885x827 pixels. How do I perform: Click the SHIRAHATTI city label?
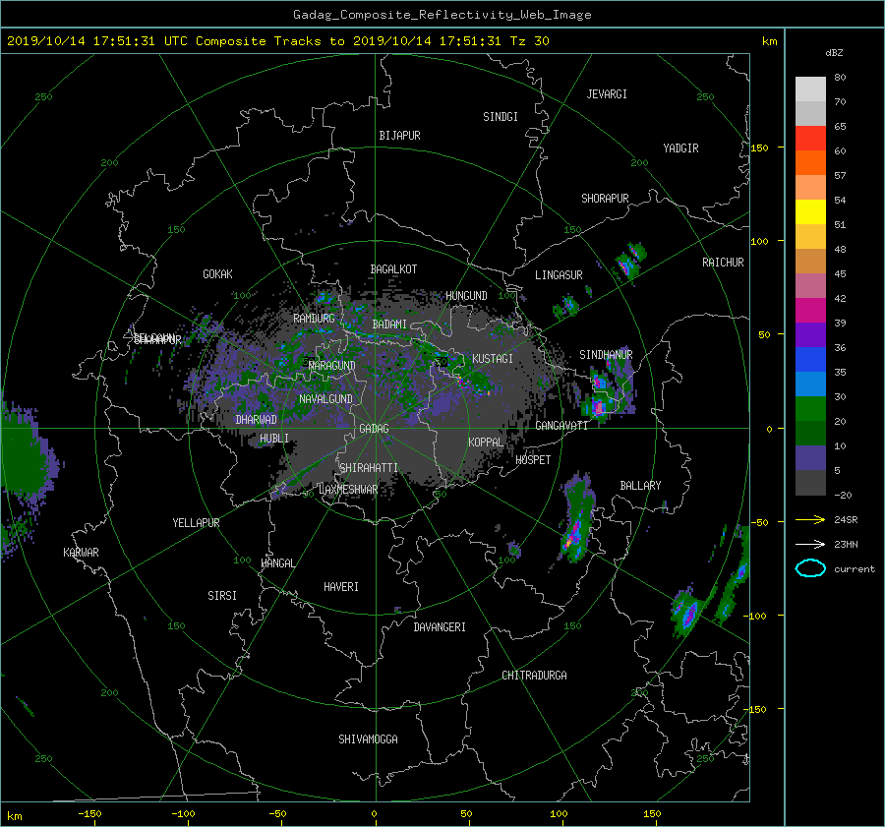(369, 468)
